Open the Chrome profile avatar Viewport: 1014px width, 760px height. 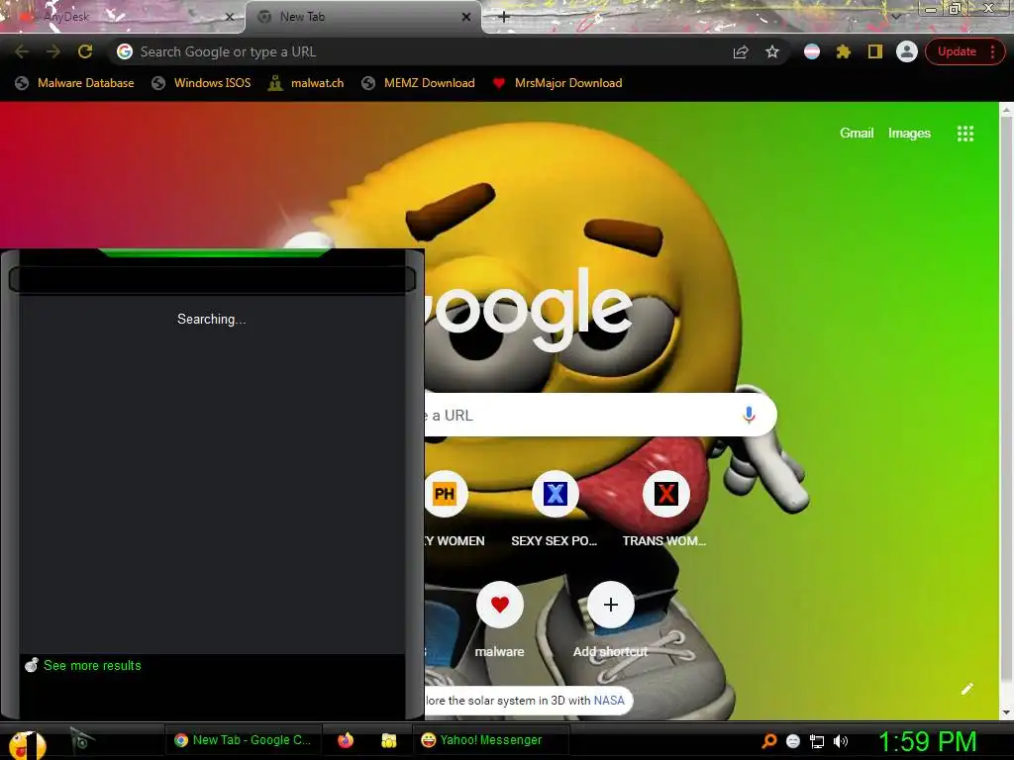point(907,51)
